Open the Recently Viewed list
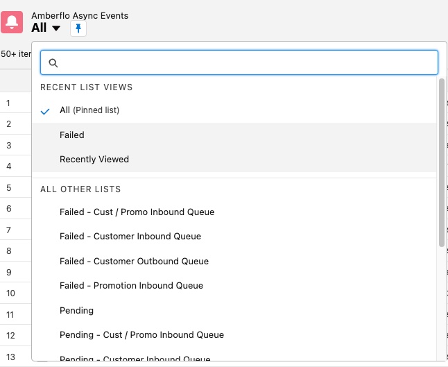Screen dimensions: 448x367 pyautogui.click(x=94, y=160)
